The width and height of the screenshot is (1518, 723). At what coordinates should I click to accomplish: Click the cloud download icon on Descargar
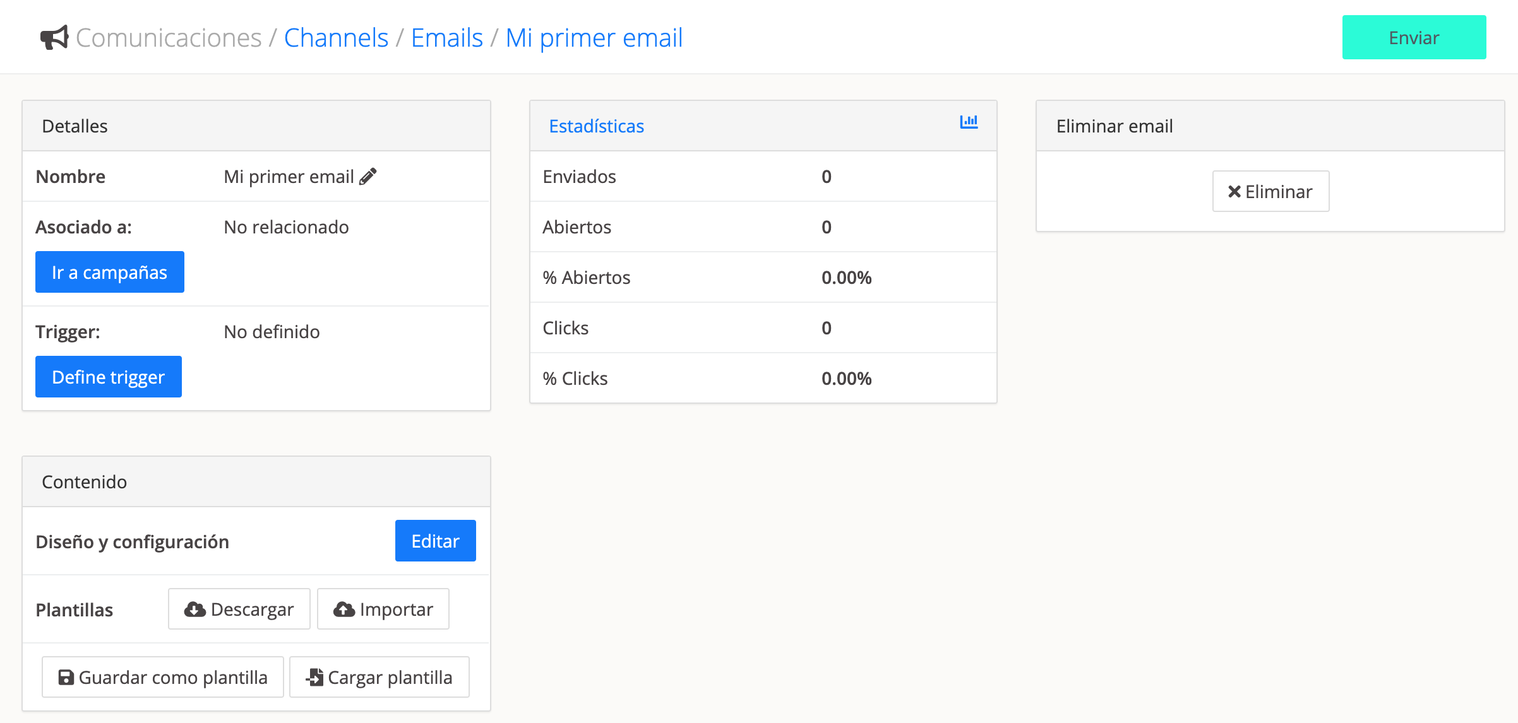[194, 609]
